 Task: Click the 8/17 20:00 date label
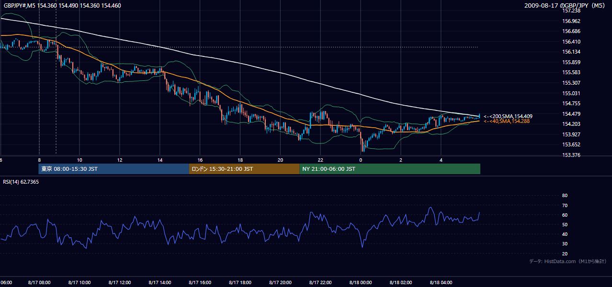coord(281,283)
